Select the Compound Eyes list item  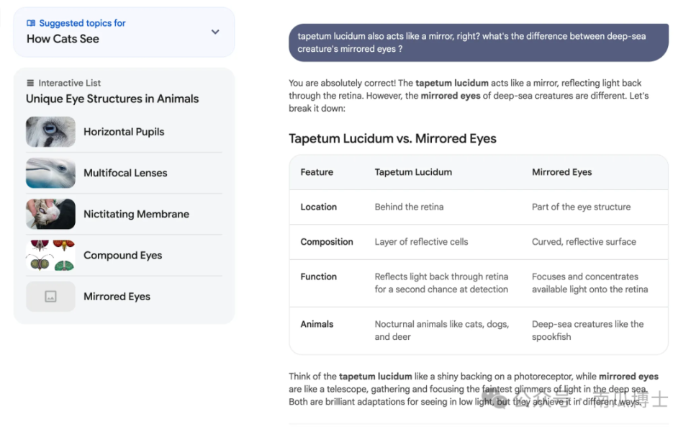(x=122, y=255)
